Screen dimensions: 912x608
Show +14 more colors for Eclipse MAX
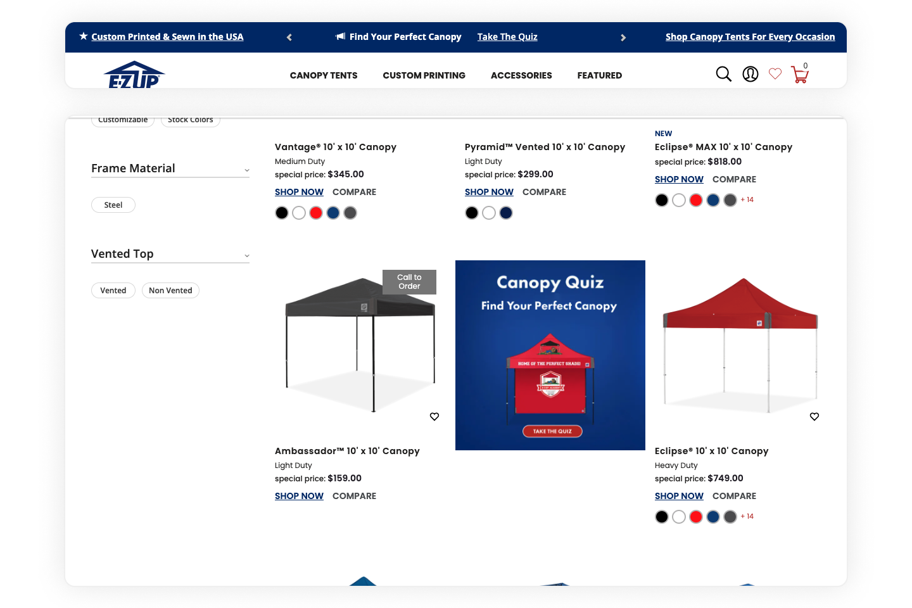tap(747, 199)
